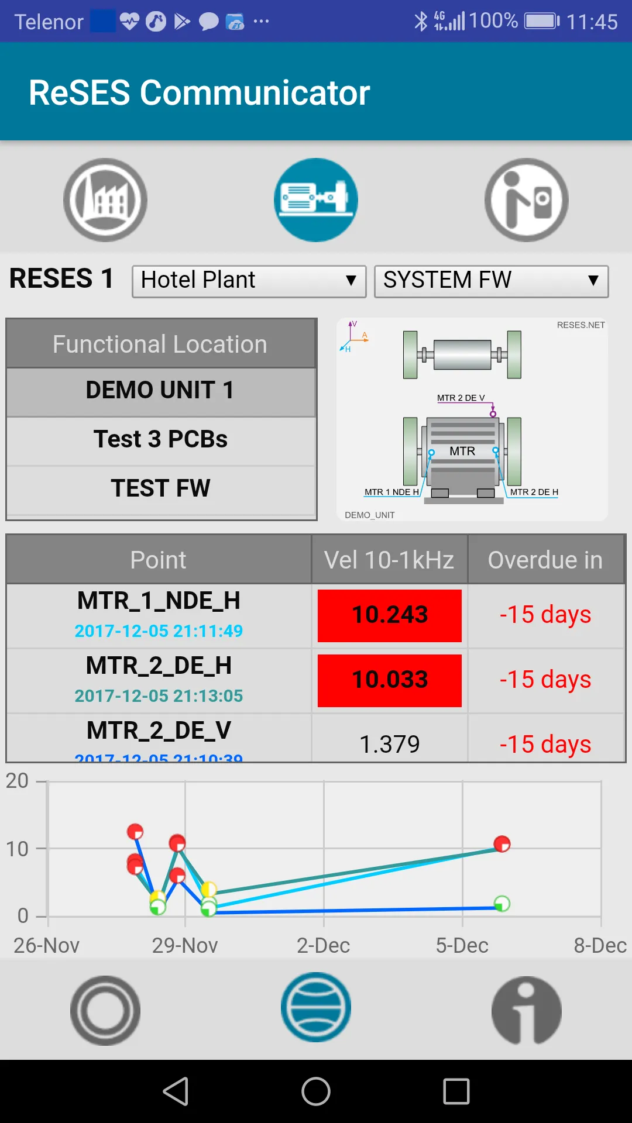632x1123 pixels.
Task: Tap MTR 2 DE H label in diagram
Action: click(534, 492)
